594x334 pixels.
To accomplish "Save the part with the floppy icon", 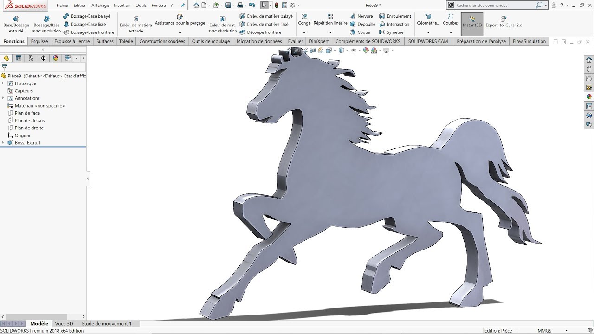I will 228,5.
